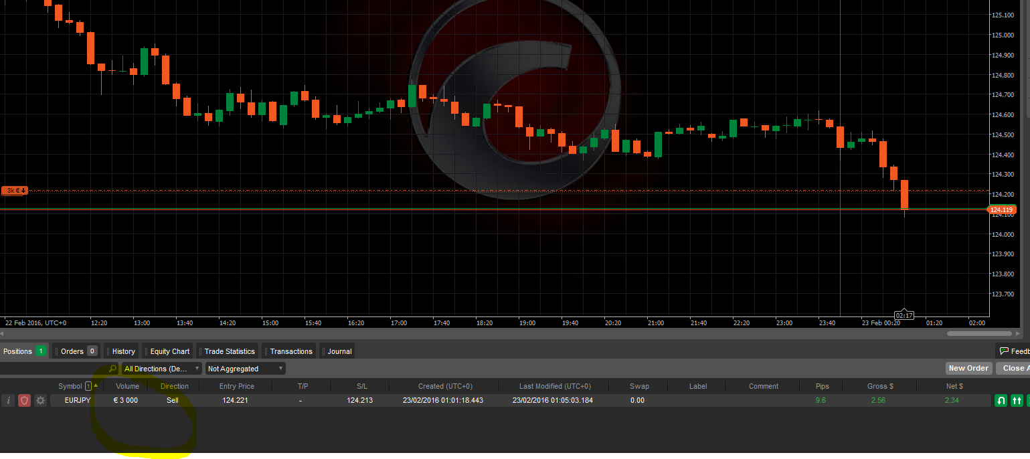1030x459 pixels.
Task: Sort by Last Modified (UTC+0) column header
Action: pos(555,386)
